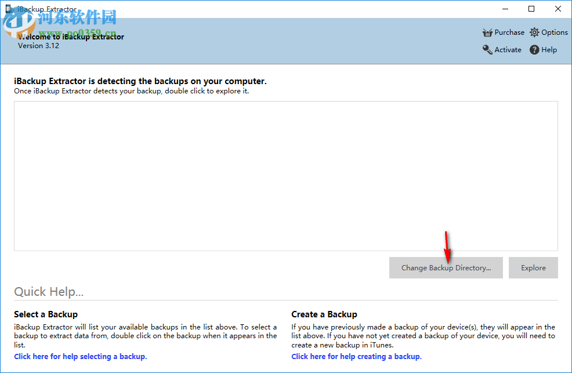The width and height of the screenshot is (572, 373).
Task: Open help for selecting a backup link
Action: 80,356
